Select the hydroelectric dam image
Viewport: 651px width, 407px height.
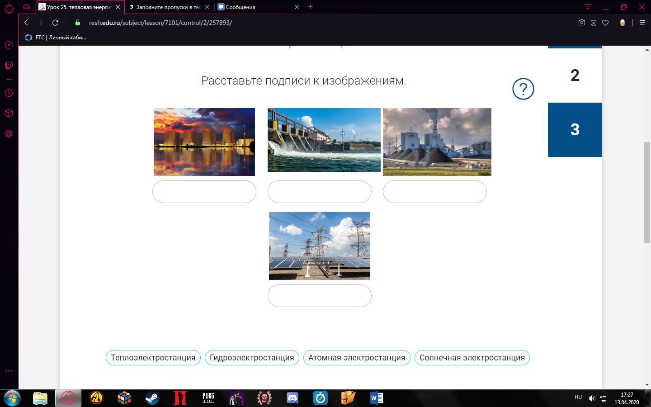[x=324, y=140]
